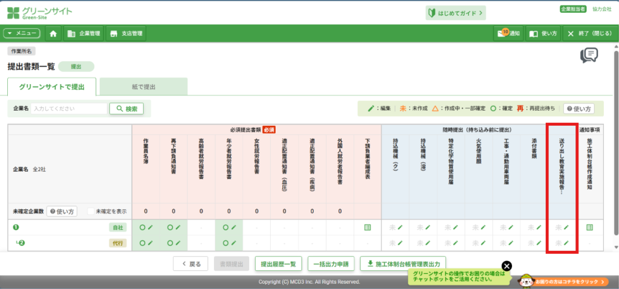This screenshot has height=289, width=619.
Task: Open the はじめてガイド link
Action: 456,13
